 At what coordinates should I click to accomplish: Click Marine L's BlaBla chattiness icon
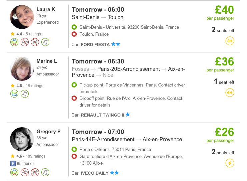(x=14, y=94)
